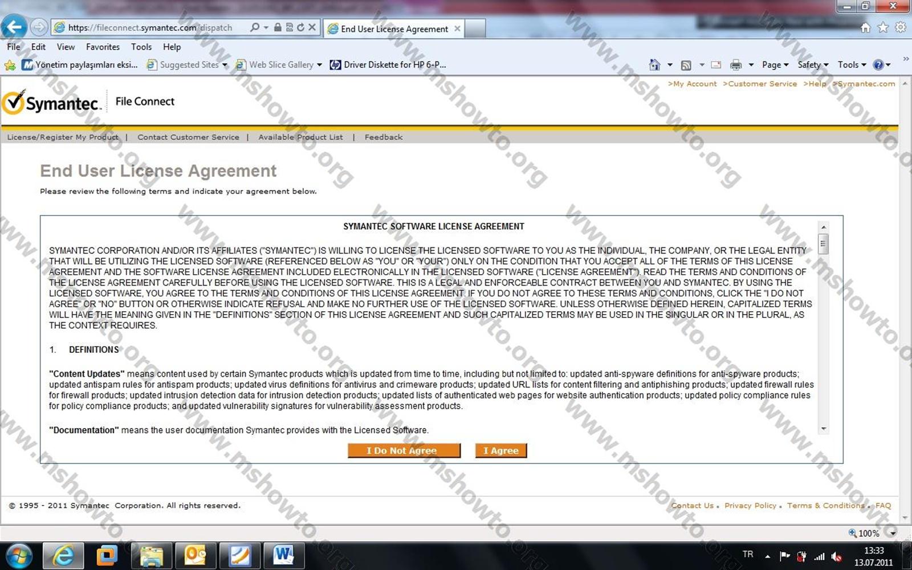This screenshot has height=570, width=912.
Task: Open License/Register My Product link
Action: coord(63,137)
